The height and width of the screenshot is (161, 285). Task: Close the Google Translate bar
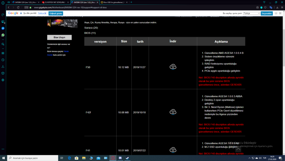point(280,13)
